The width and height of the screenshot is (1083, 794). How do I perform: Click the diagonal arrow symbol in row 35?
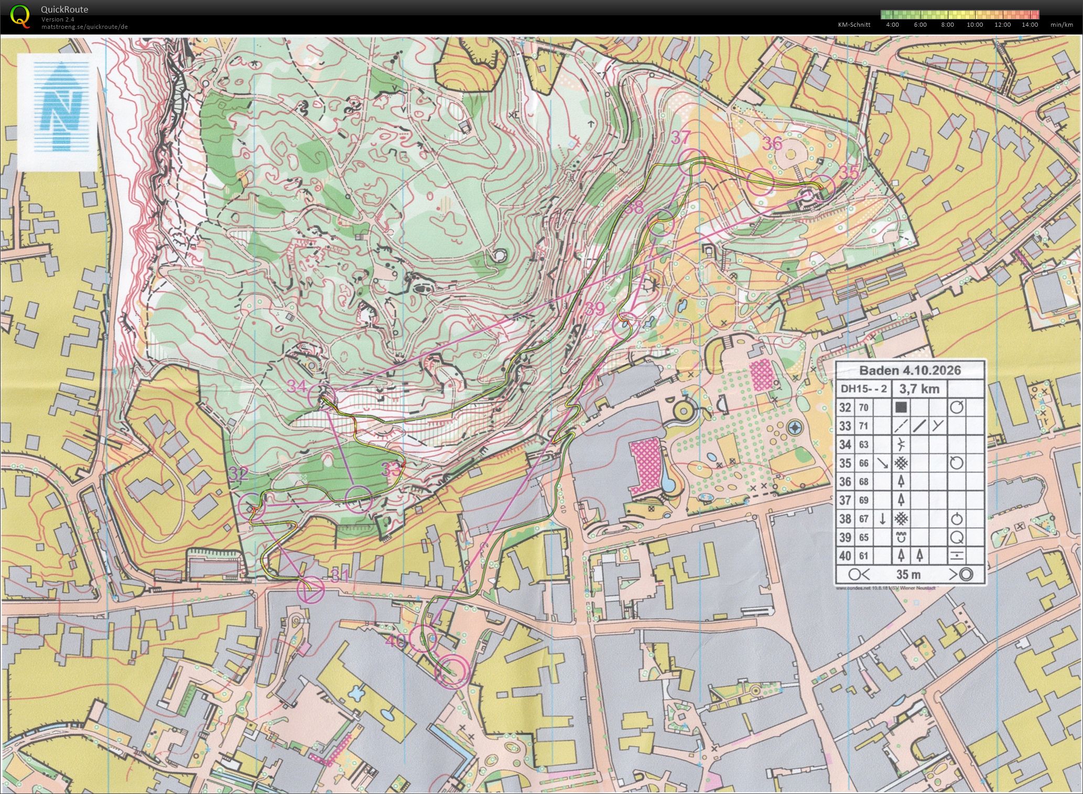coord(883,463)
